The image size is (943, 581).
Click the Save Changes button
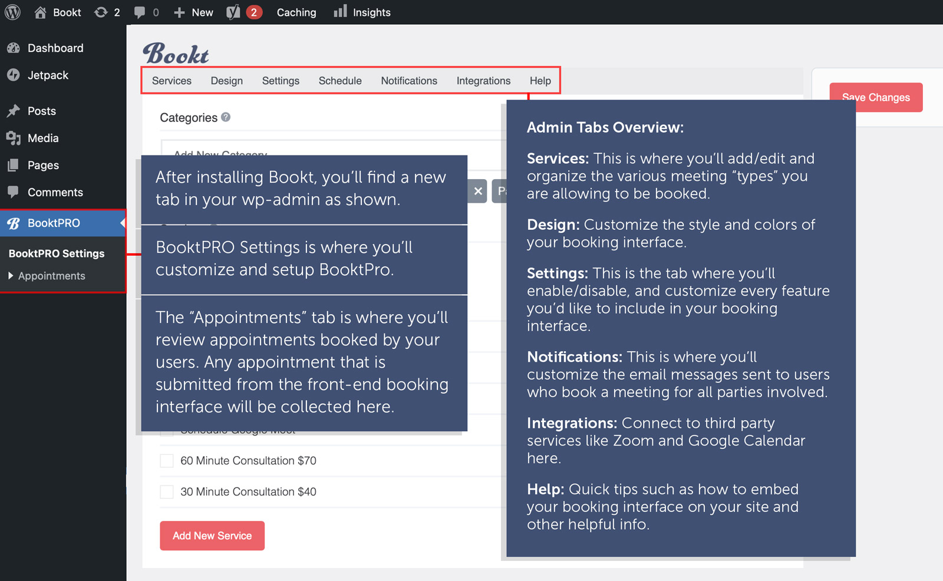876,97
